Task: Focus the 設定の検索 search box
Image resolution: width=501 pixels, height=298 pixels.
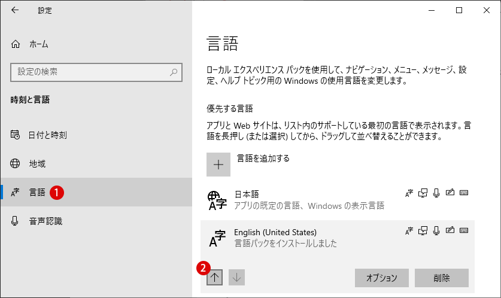Action: tap(96, 72)
